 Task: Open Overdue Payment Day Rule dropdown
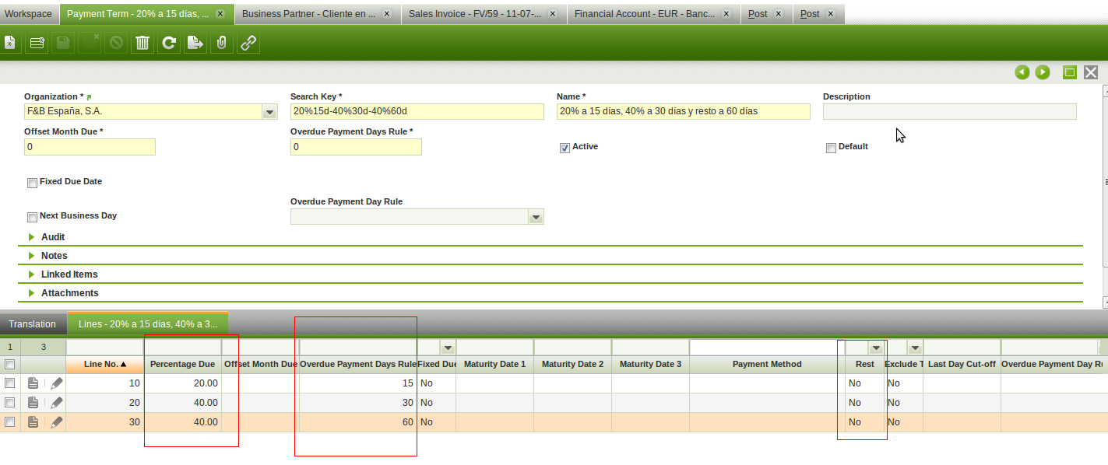(536, 217)
